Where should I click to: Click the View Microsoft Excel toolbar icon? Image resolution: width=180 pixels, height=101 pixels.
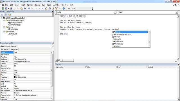3,8
